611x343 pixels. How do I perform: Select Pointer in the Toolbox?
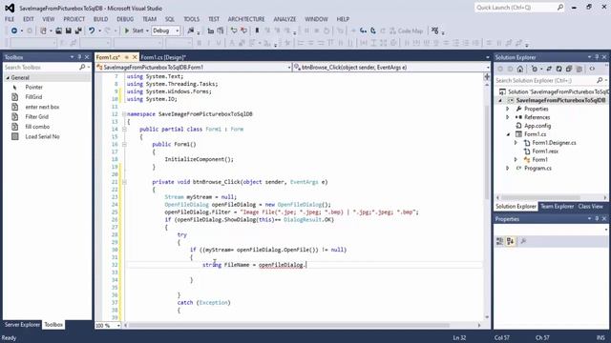pyautogui.click(x=34, y=87)
